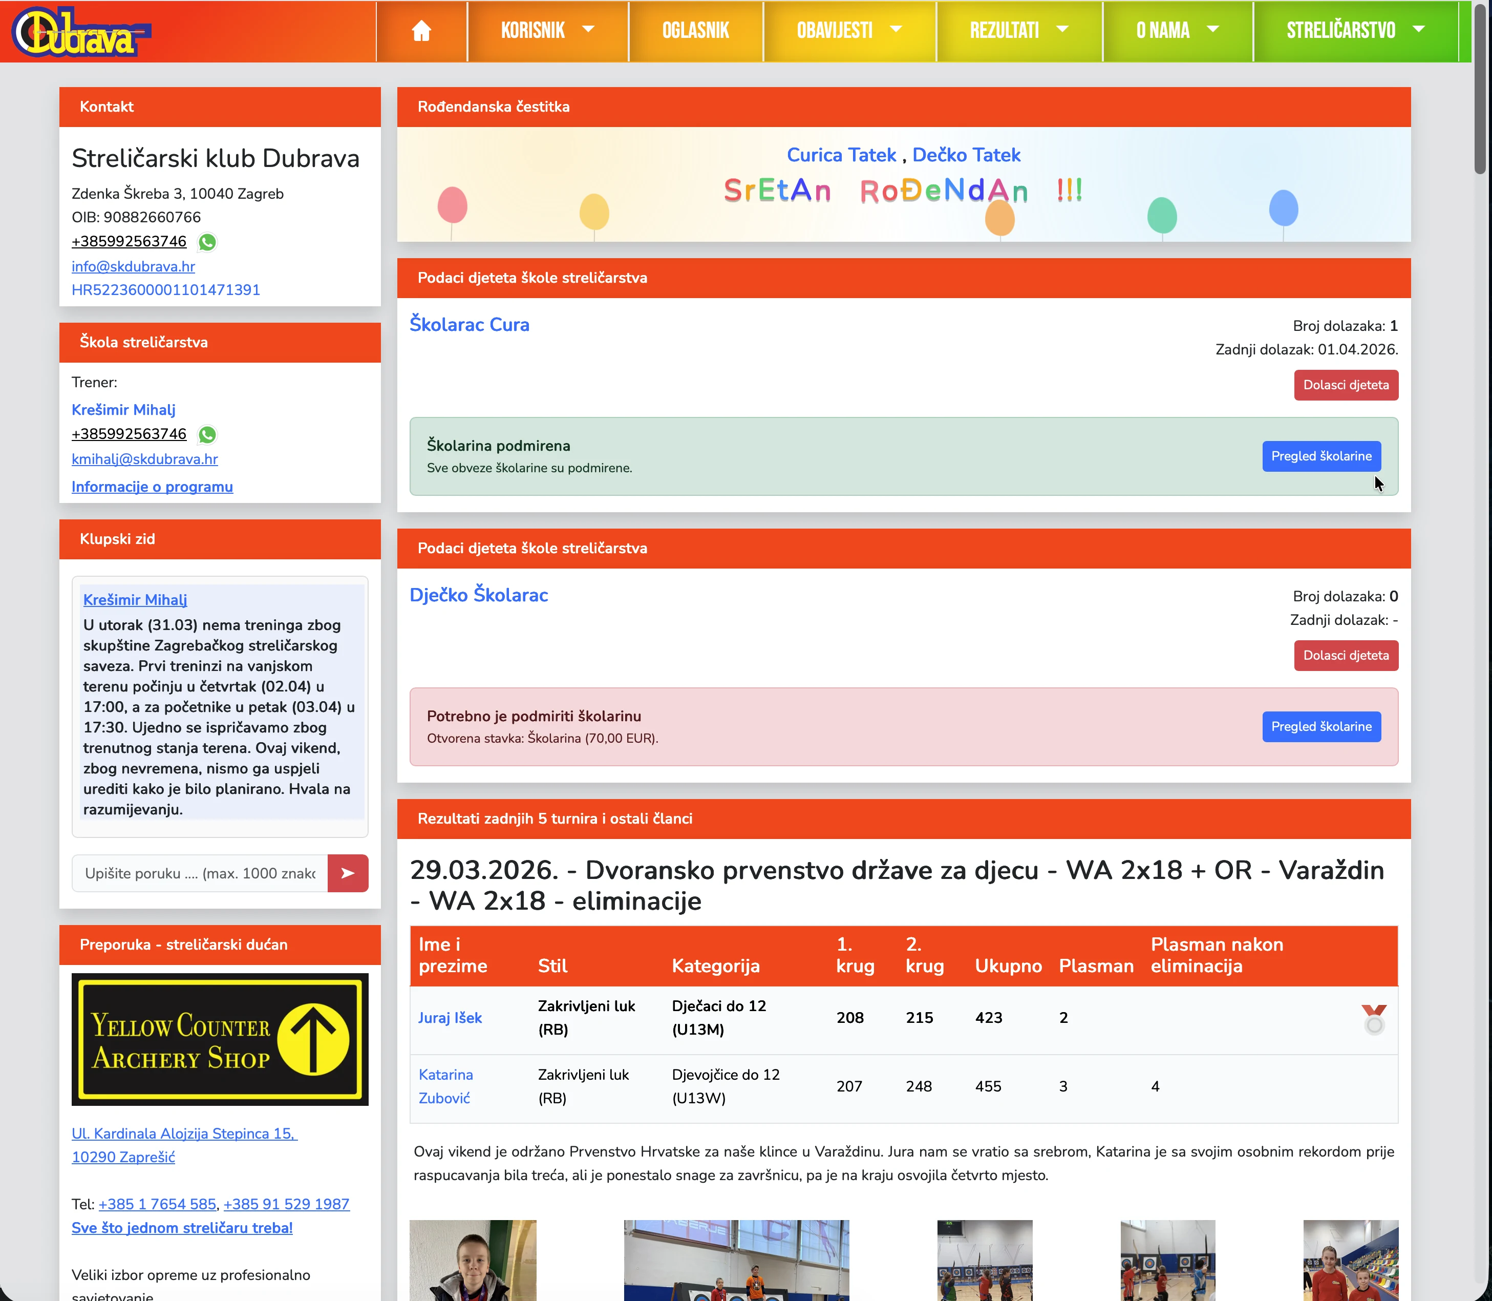Screen dimensions: 1492x1301
Task: Open the first tournament photo thumbnail
Action: [x=473, y=1261]
